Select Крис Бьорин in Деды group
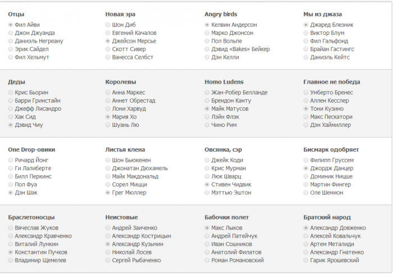The height and width of the screenshot is (274, 393). tap(11, 93)
